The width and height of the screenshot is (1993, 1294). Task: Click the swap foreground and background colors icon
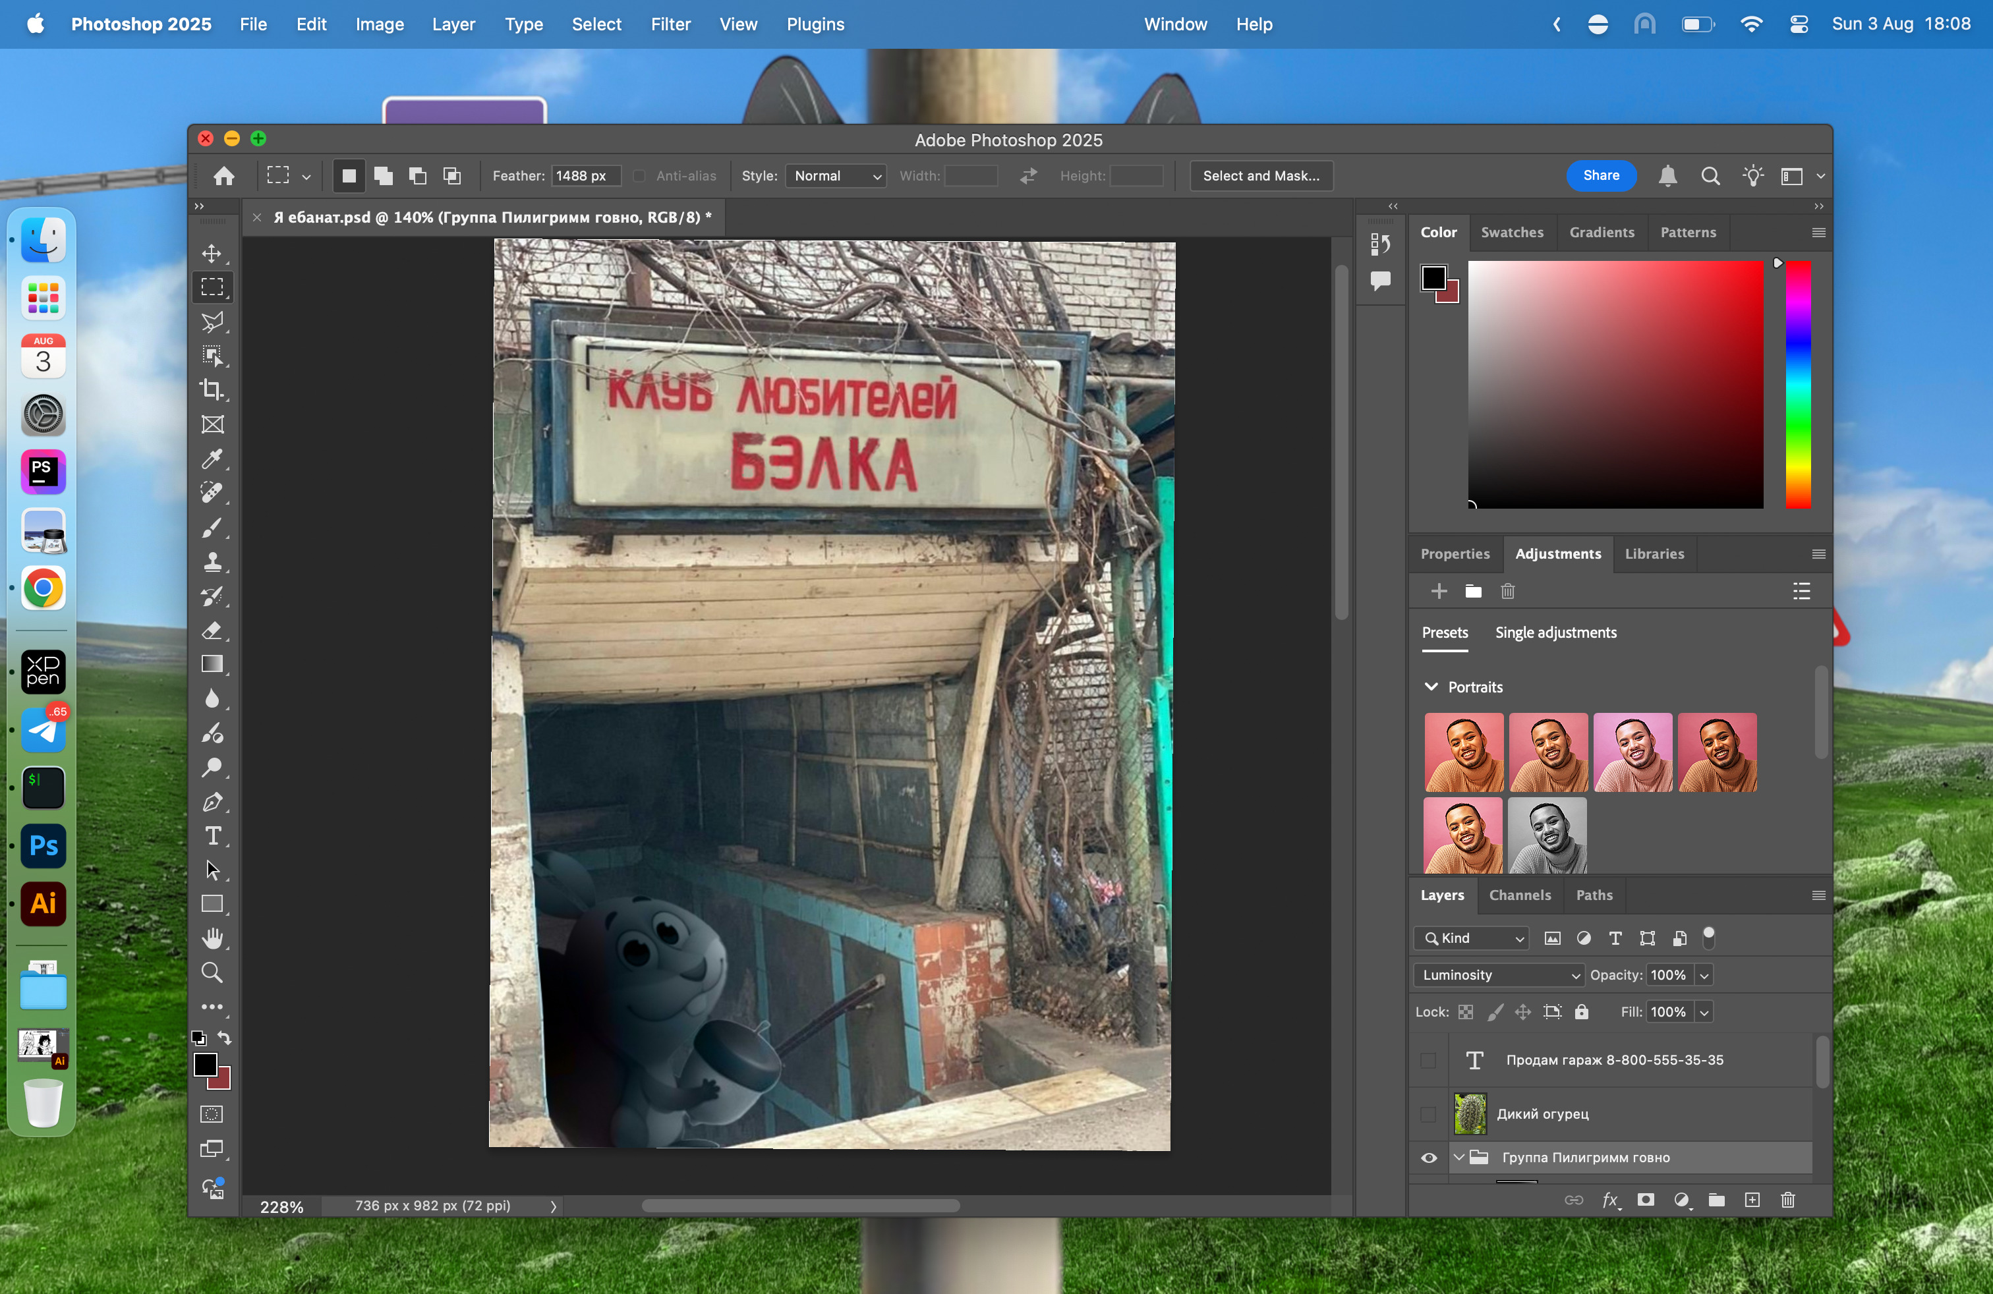point(225,1038)
